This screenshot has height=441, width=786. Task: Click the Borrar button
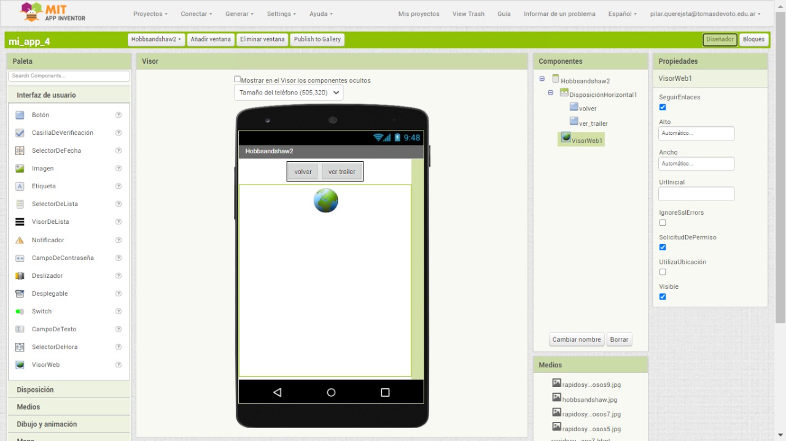pyautogui.click(x=619, y=340)
